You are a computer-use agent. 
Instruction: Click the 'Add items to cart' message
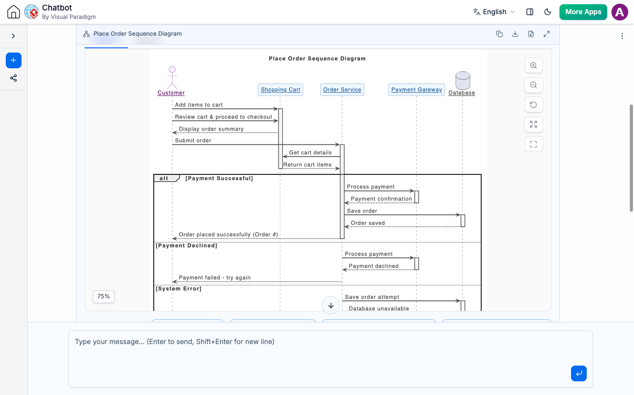click(199, 105)
